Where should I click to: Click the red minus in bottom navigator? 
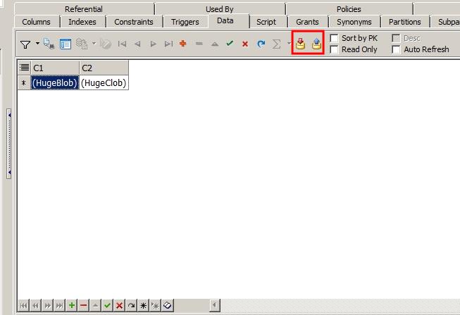83,305
